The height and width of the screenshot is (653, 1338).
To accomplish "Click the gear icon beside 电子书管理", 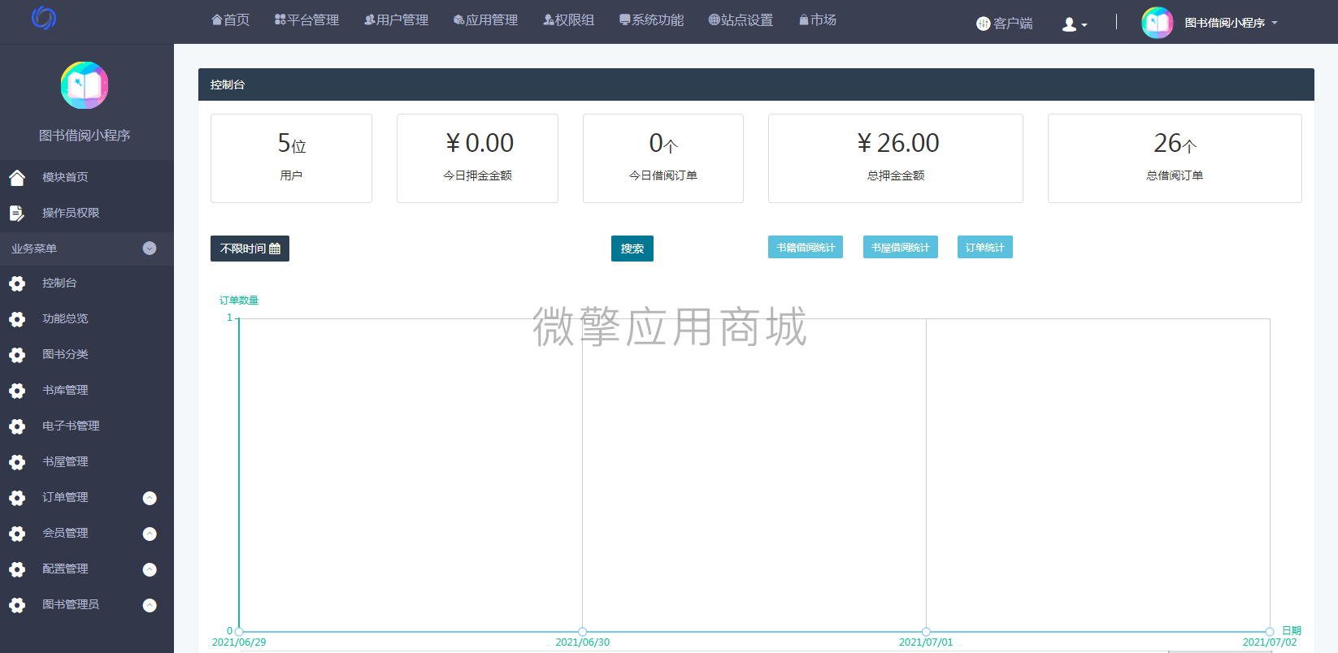I will [17, 426].
